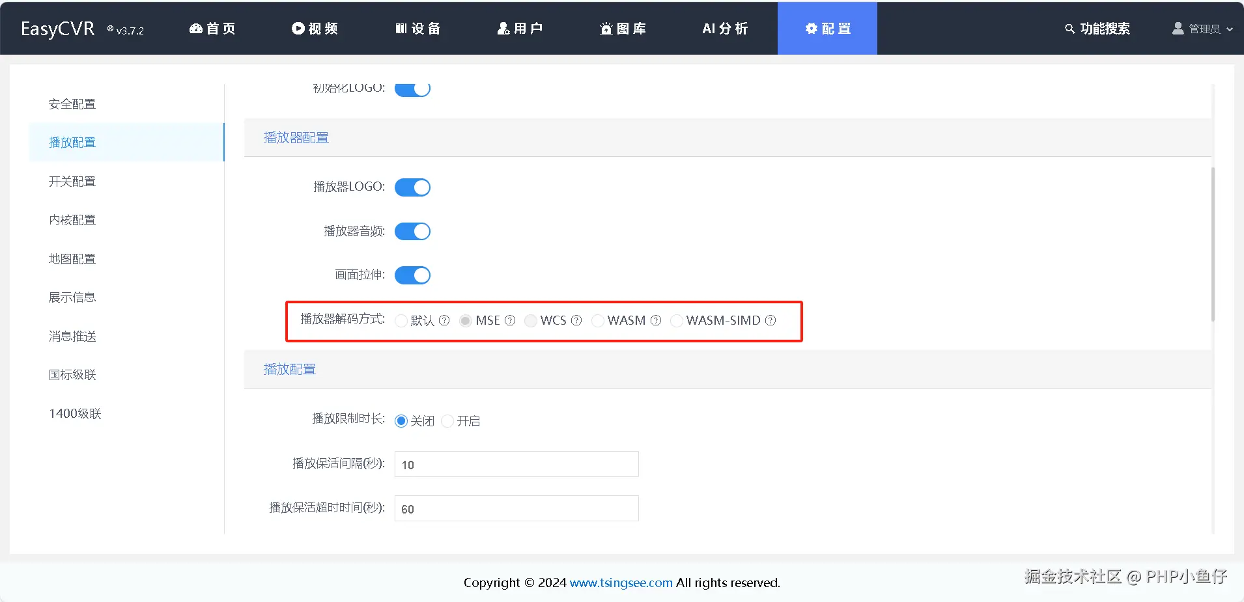
Task: Click the registered mark icon beside version
Action: pos(111,29)
